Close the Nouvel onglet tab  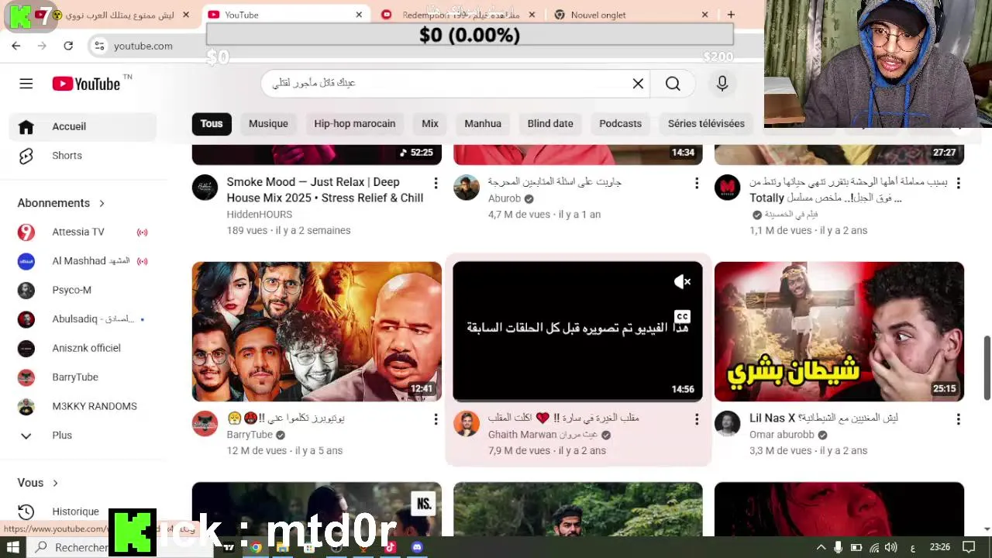(x=704, y=15)
